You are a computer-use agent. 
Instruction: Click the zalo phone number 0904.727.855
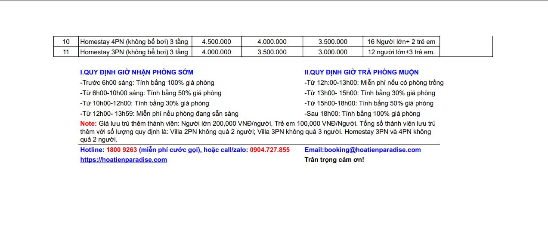tap(269, 150)
